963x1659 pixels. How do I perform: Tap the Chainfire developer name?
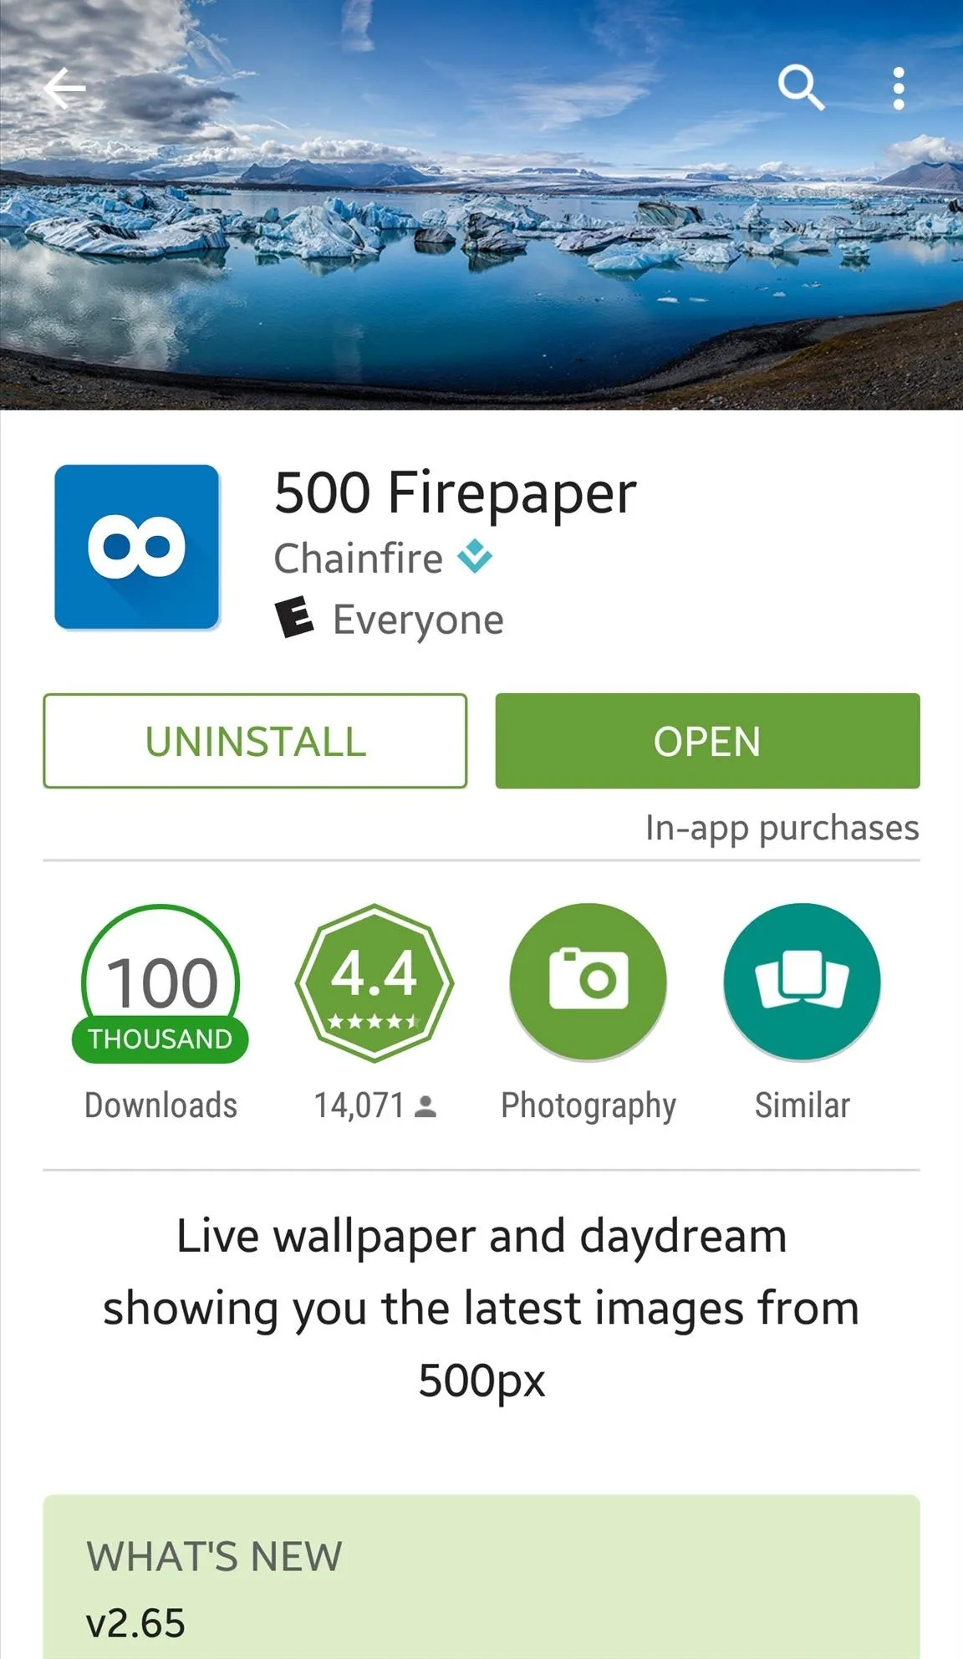(x=359, y=558)
